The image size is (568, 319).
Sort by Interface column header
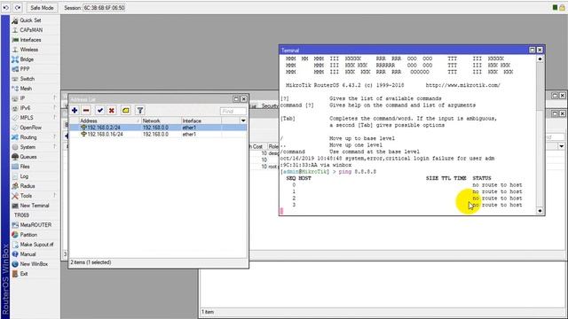[x=201, y=121]
